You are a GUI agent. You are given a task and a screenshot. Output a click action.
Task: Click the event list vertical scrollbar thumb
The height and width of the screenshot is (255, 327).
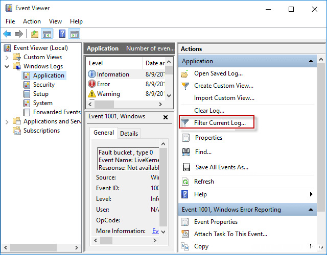[169, 70]
